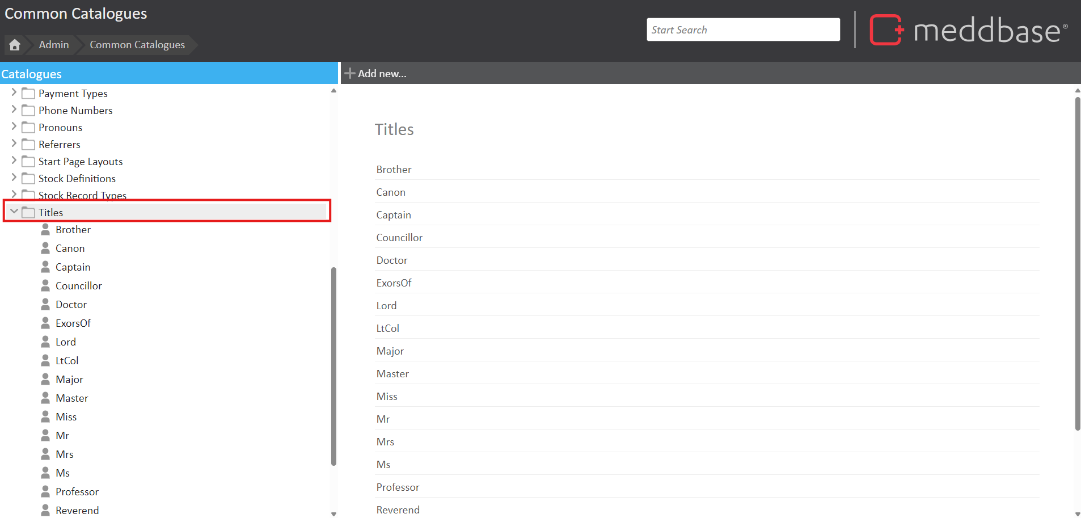Collapse the Titles folder chevron
Viewport: 1081px width, 518px height.
click(x=14, y=212)
